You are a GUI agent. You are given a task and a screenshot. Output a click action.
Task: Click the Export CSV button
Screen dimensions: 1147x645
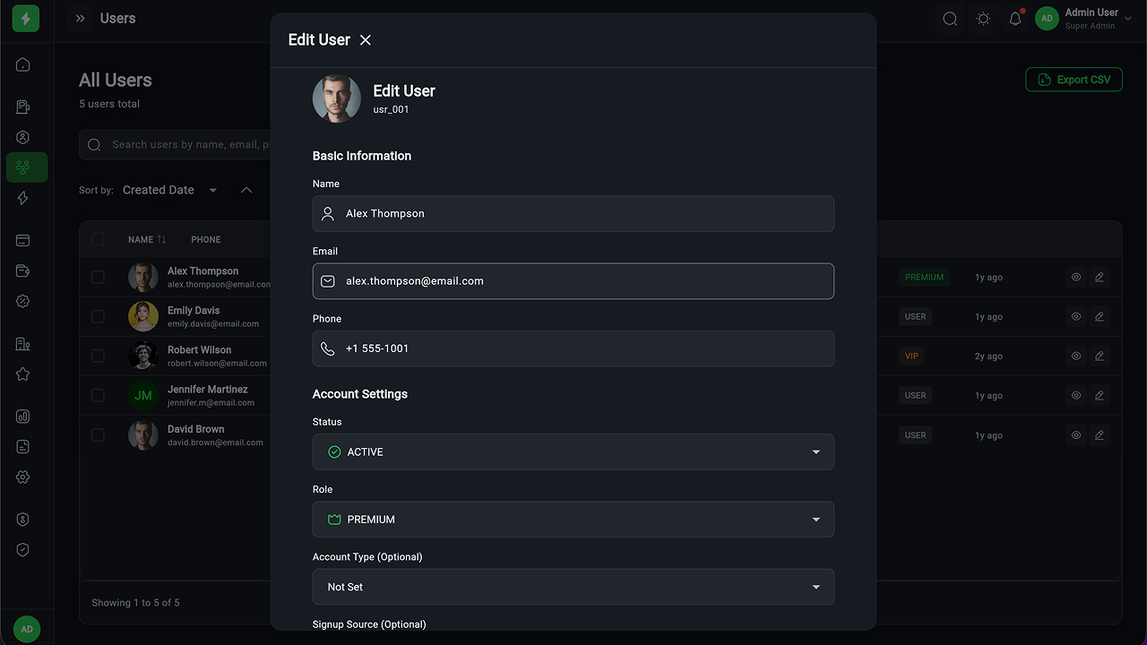point(1074,80)
